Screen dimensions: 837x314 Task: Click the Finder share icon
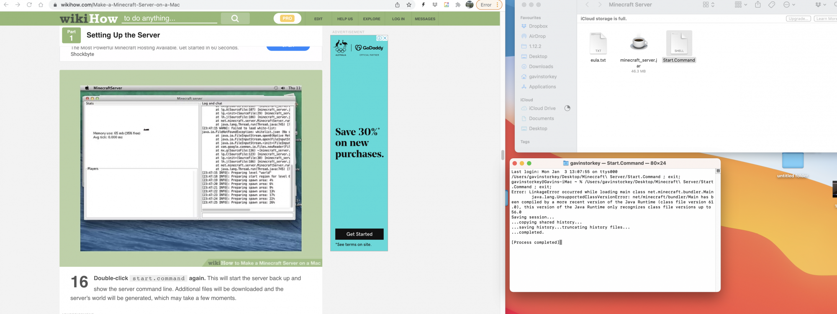pyautogui.click(x=758, y=5)
